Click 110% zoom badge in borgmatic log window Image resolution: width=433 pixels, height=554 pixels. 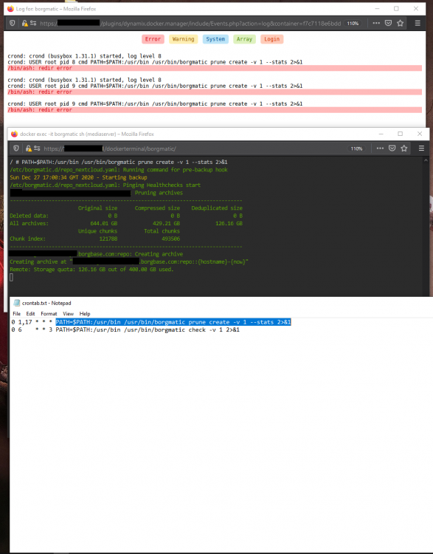353,24
